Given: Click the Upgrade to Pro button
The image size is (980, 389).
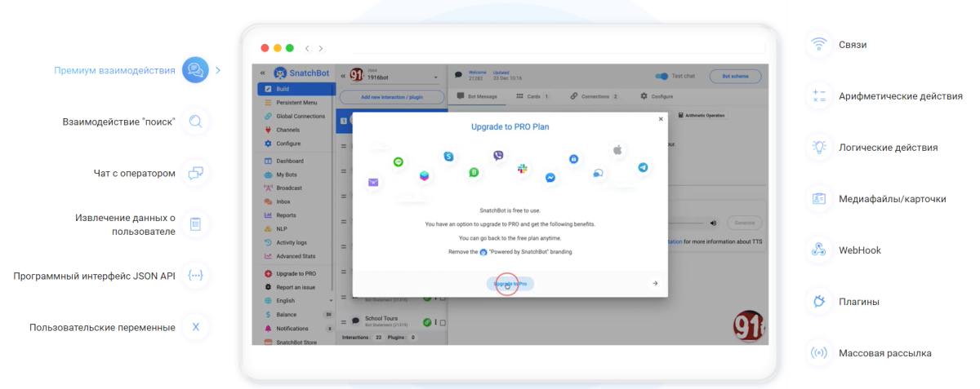Looking at the screenshot, I should pyautogui.click(x=510, y=283).
